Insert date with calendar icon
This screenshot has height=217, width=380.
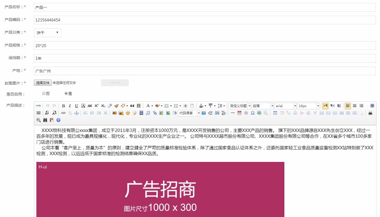239,113
